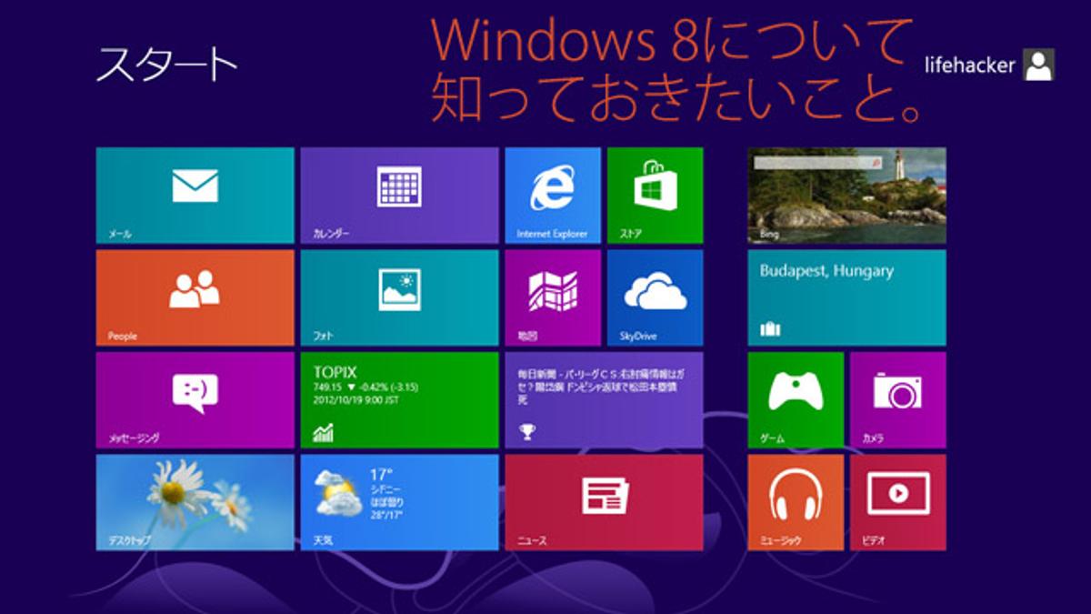Open the Desktop daisy photo tile
The image size is (1091, 614).
point(195,502)
